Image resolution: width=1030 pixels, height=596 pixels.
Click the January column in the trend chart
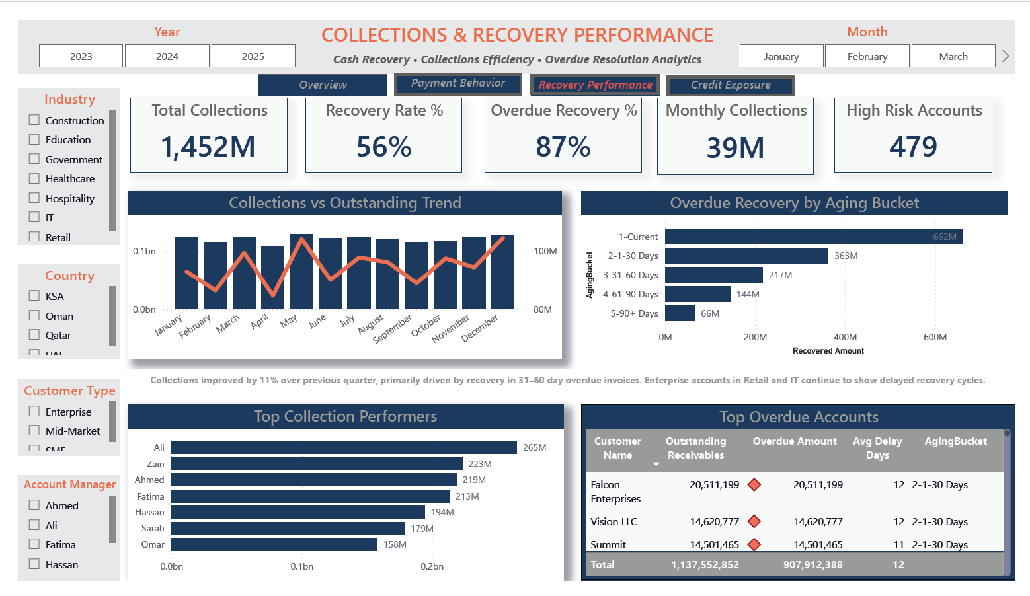point(186,273)
